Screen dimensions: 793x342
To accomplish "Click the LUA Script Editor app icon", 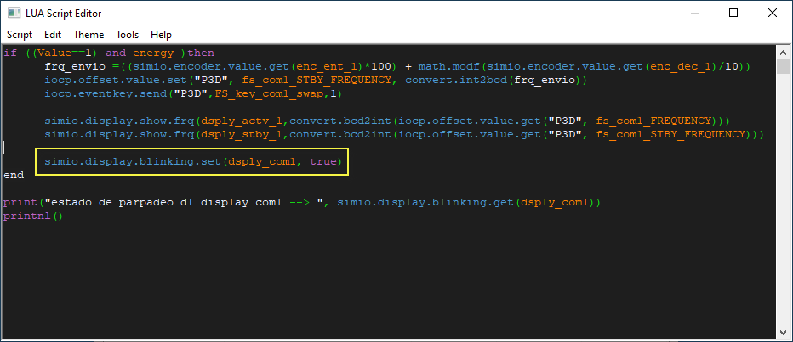I will (x=14, y=13).
